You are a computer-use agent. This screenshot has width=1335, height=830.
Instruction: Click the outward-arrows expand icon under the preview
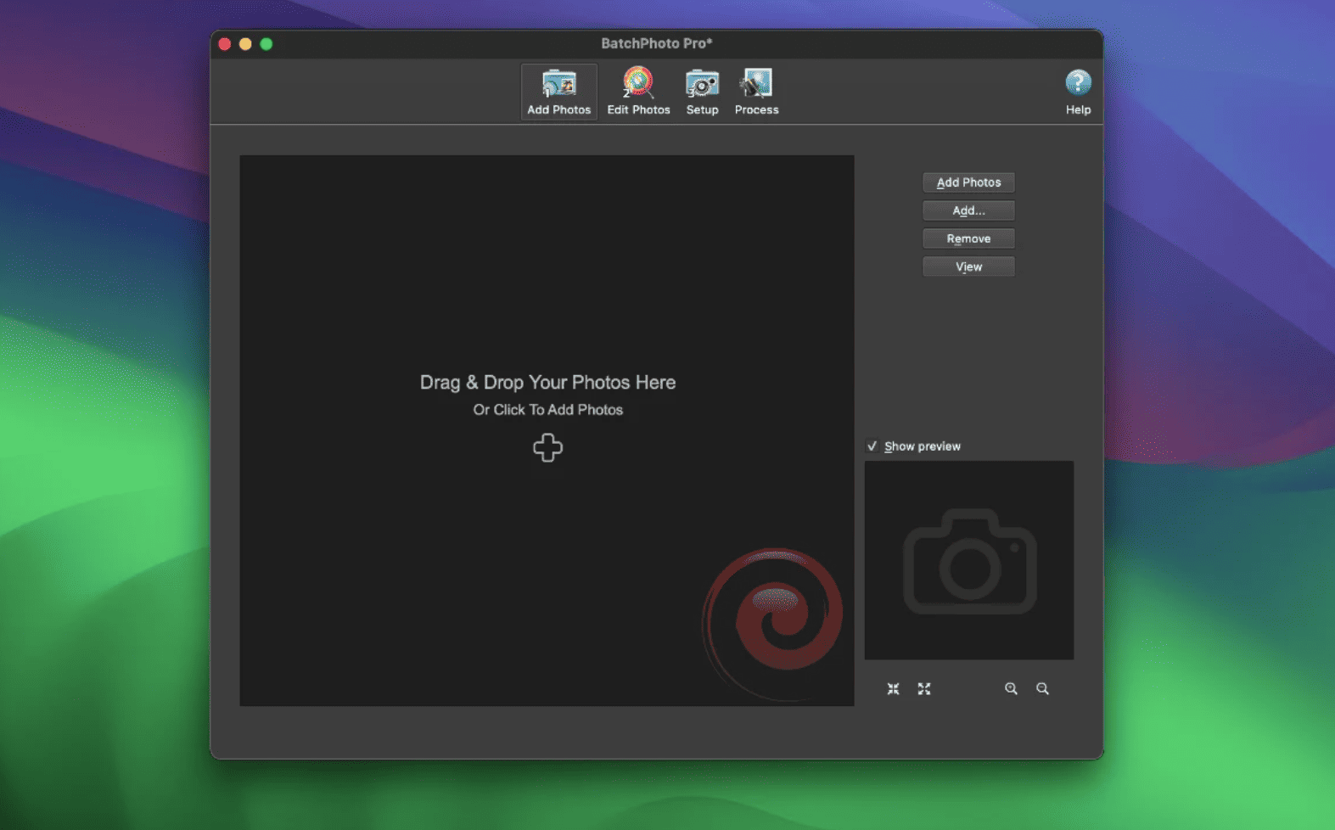point(924,689)
